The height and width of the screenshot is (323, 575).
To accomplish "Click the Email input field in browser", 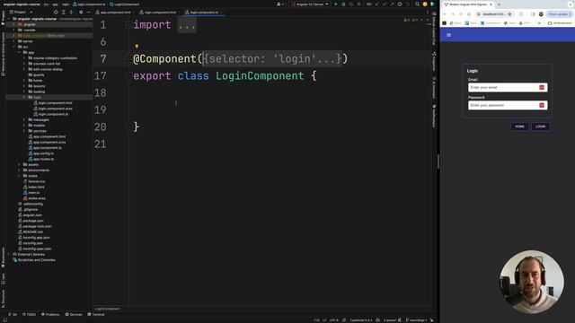I will pos(508,88).
